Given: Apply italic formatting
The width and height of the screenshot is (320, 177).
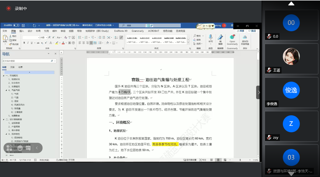Looking at the screenshot, I should click(x=28, y=43).
